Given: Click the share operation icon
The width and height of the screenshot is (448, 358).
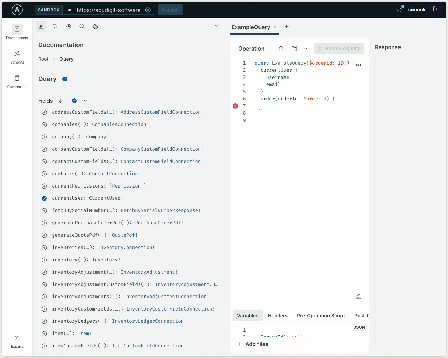Looking at the screenshot, I should click(x=281, y=49).
